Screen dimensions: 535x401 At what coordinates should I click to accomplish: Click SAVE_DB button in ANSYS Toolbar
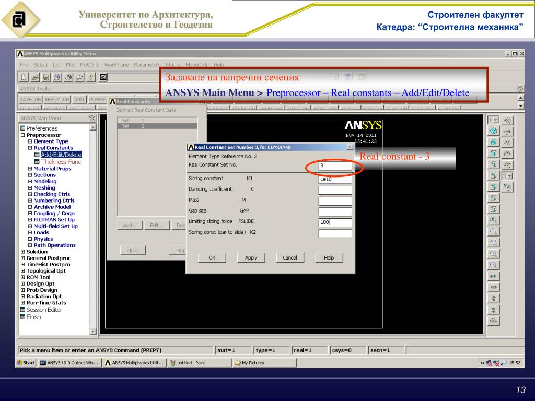(30, 100)
